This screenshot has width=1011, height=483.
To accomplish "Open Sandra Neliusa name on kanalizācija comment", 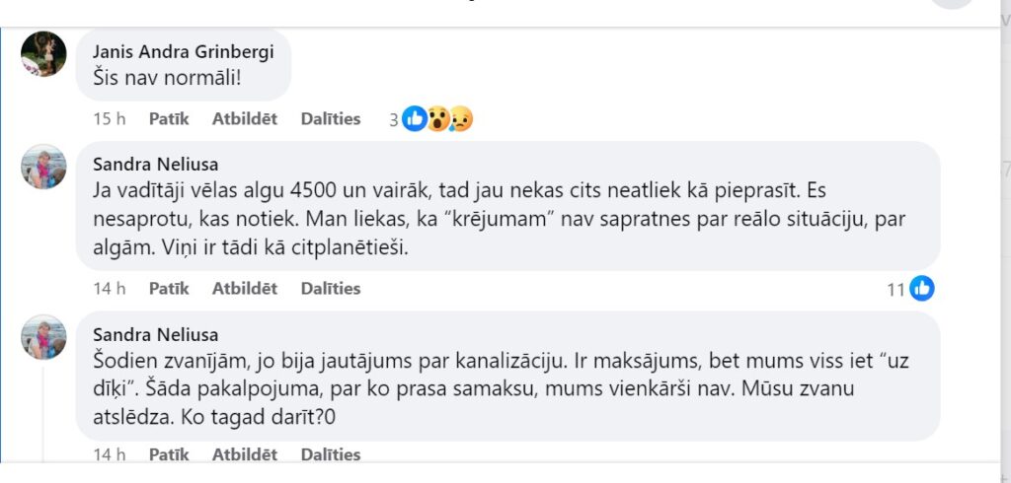I will click(x=155, y=334).
